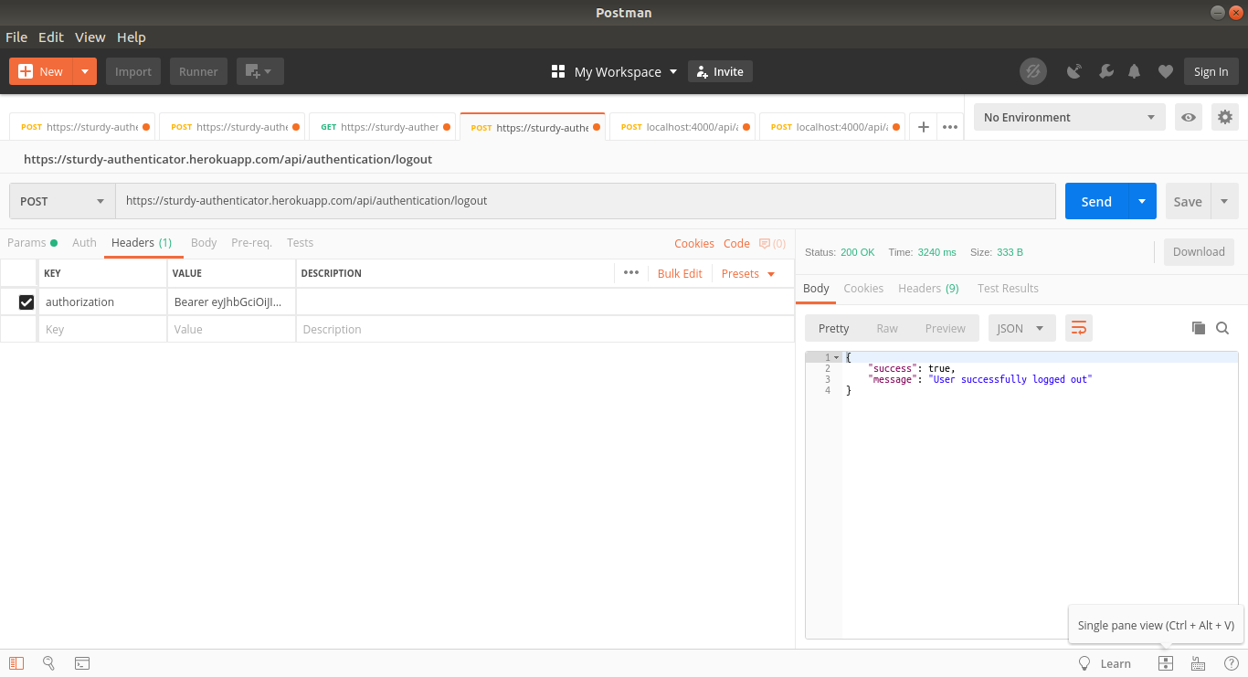Screen dimensions: 1248x677
Task: Select the GET sturdy-authenticator request tab
Action: (382, 127)
